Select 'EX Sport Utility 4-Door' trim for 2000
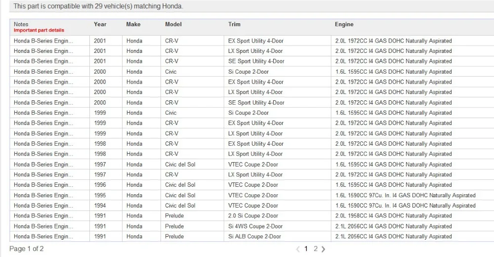This screenshot has height=257, width=494. pos(255,82)
